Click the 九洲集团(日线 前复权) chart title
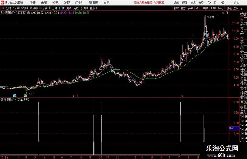 tap(13, 13)
